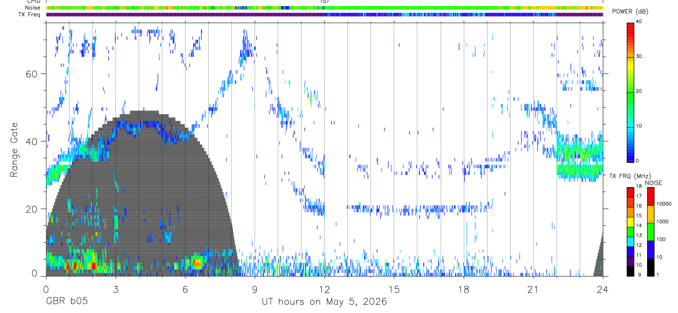Click hour 9 on the UT hours axis

255,289
